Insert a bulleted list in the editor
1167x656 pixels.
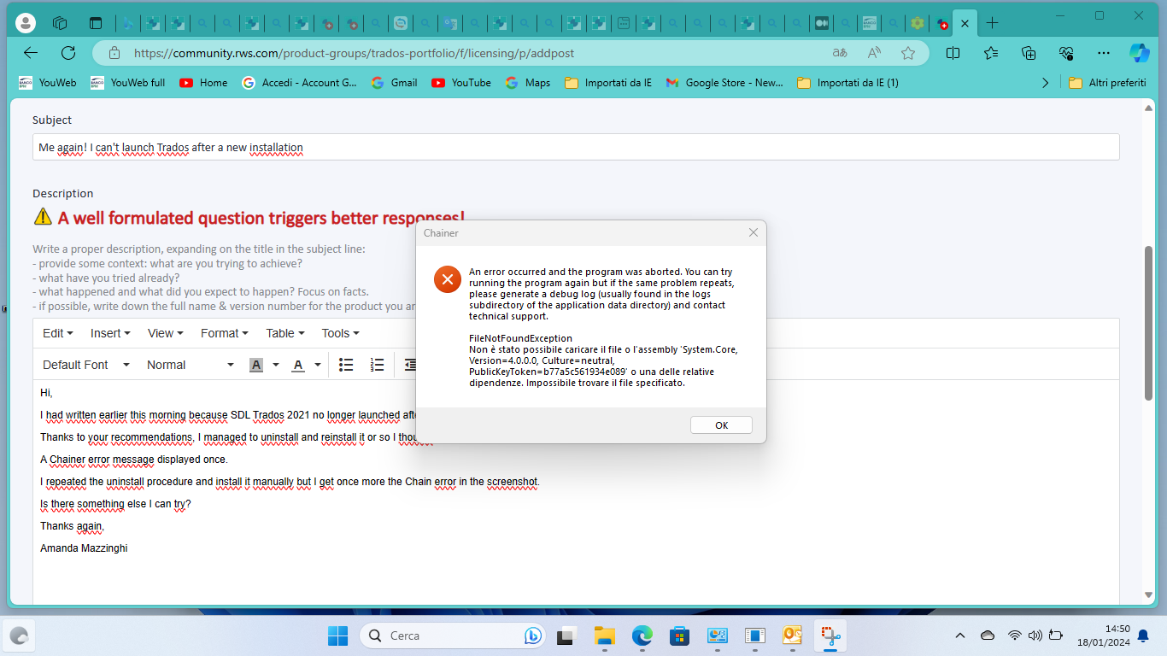346,365
